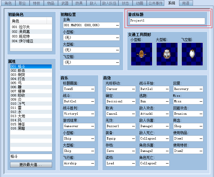Select attribute 007:精神
Viewport: 214px width, 177px height.
[x=31, y=91]
